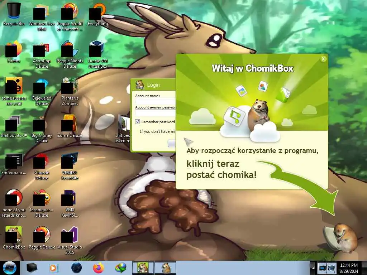Select the Zuma Deluxe desktop icon

[70, 126]
